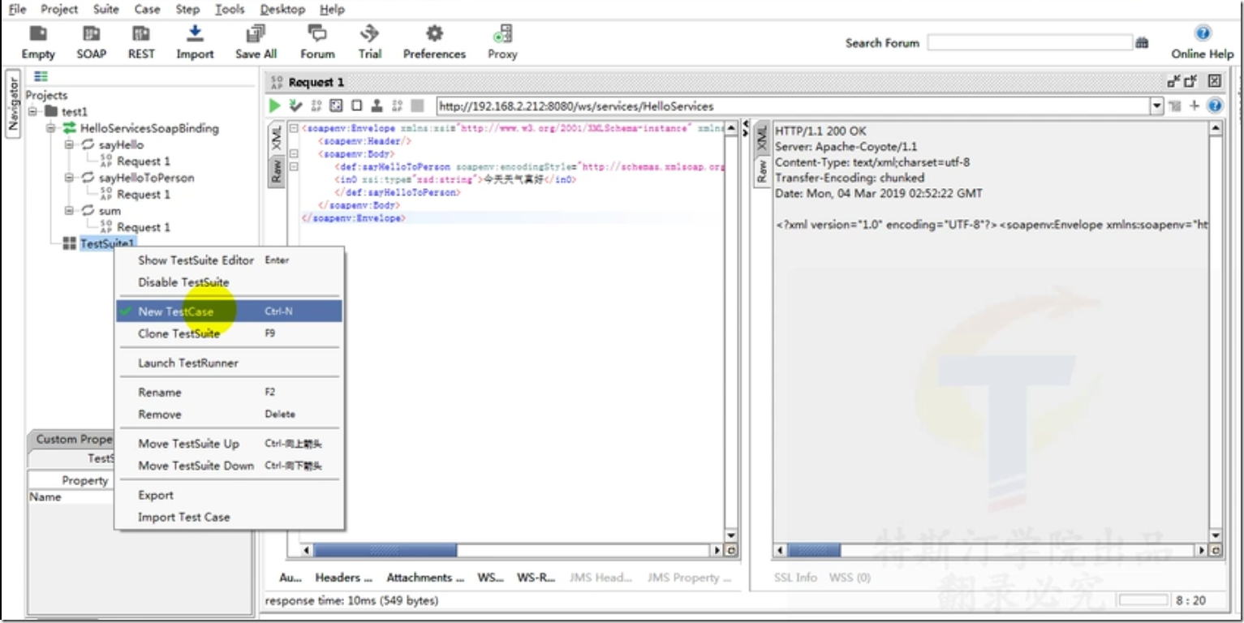Viewport: 1244px width, 623px height.
Task: Select Request 1 under sum
Action: pos(143,227)
